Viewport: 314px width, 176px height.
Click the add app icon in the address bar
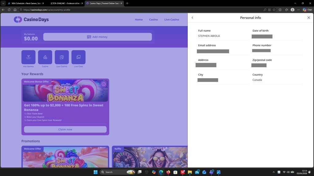270,9
